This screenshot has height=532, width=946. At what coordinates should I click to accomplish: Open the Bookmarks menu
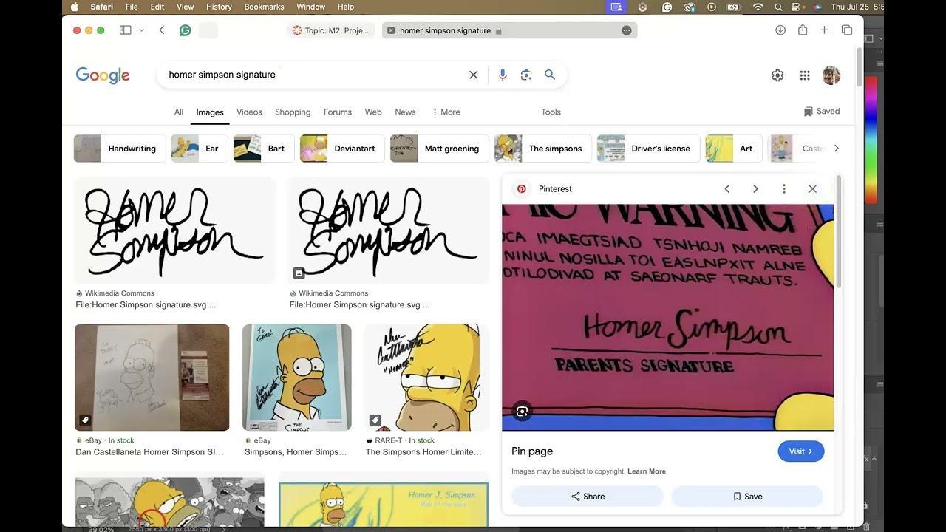pos(264,7)
